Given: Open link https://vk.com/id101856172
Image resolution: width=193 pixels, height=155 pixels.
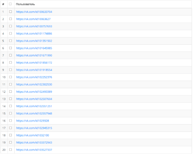Looking at the screenshot, I should 34,63.
